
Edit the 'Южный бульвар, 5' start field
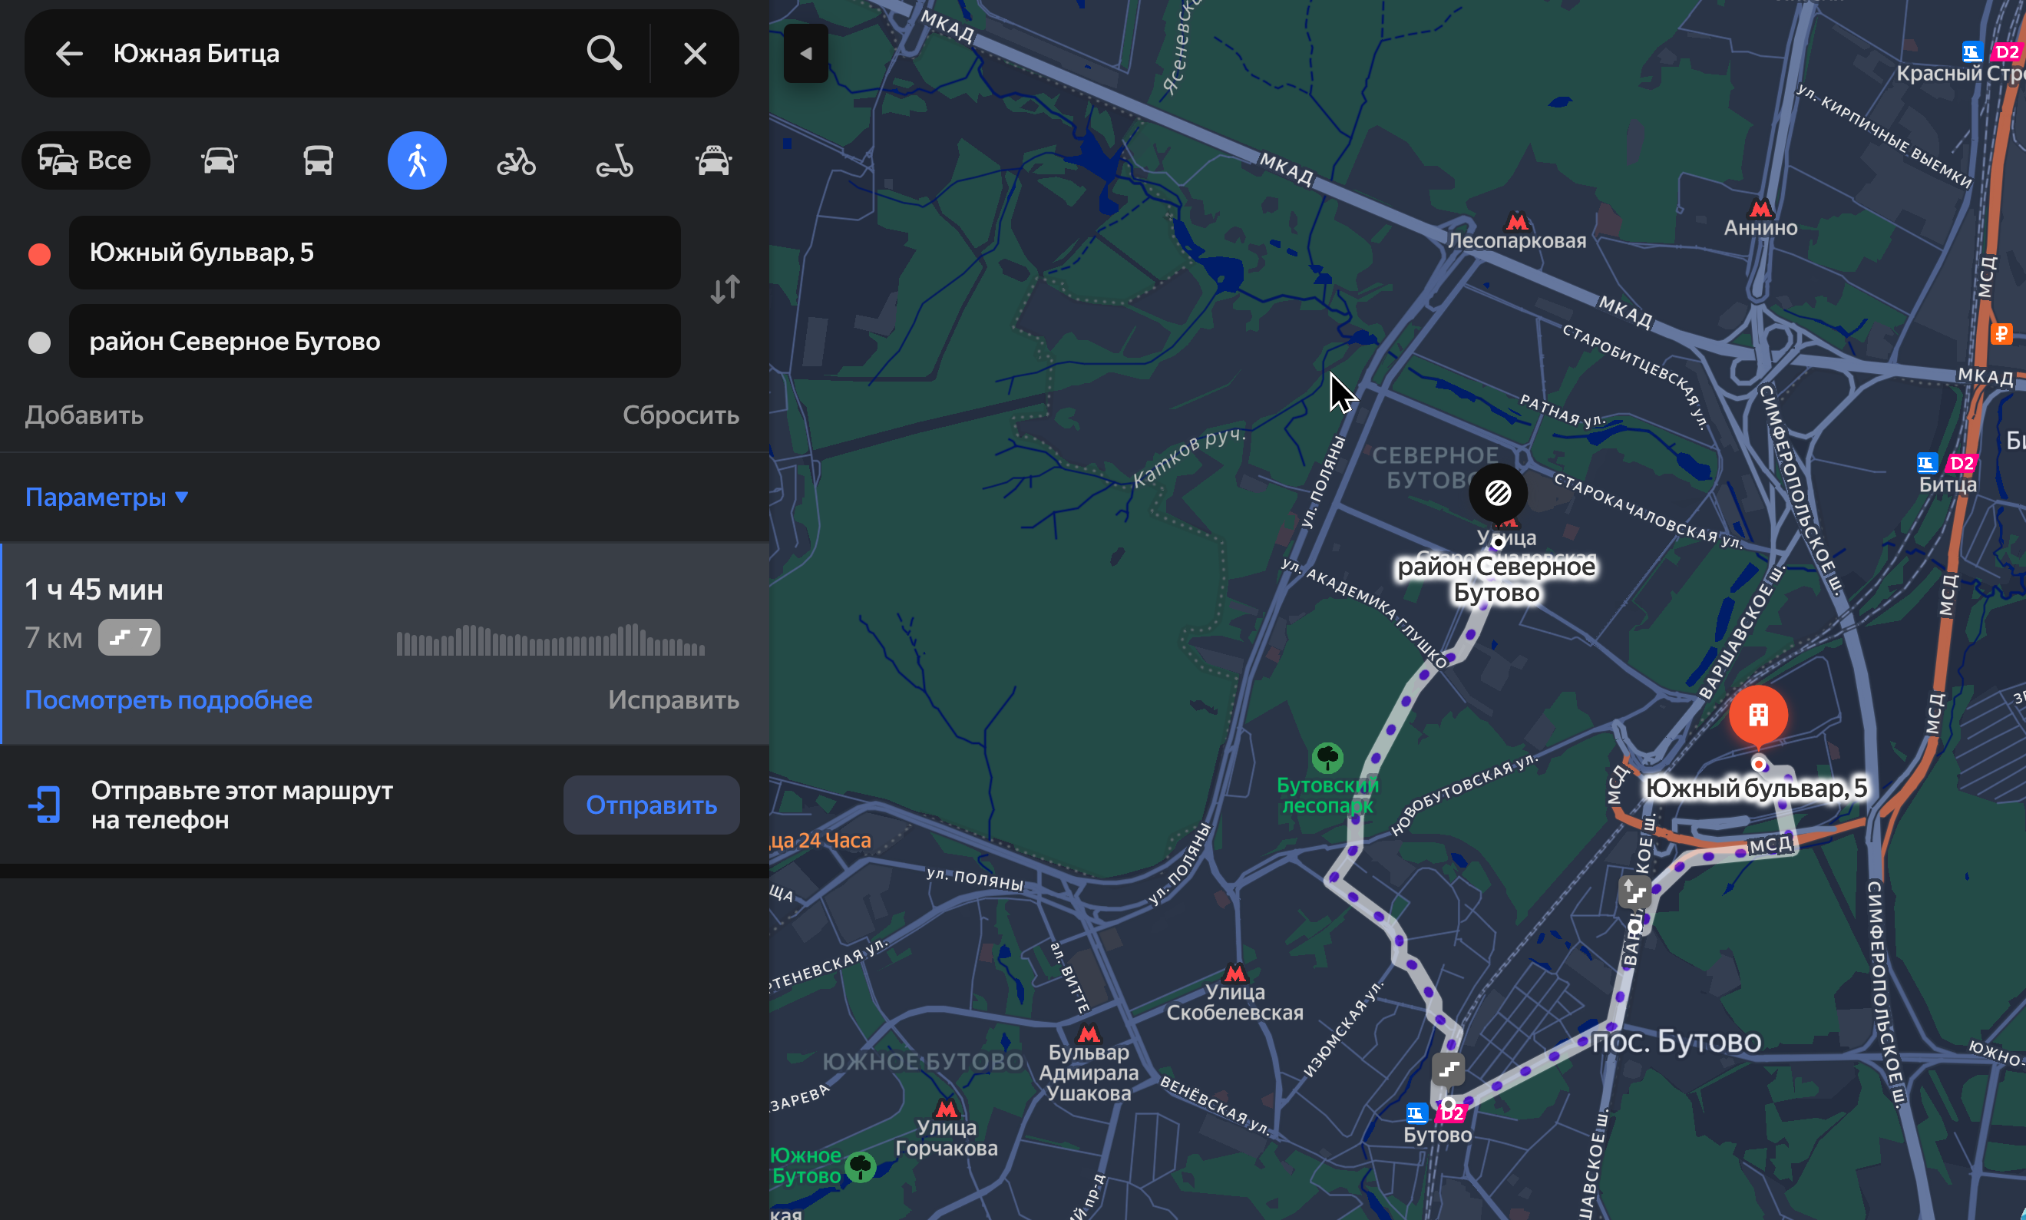click(x=374, y=253)
